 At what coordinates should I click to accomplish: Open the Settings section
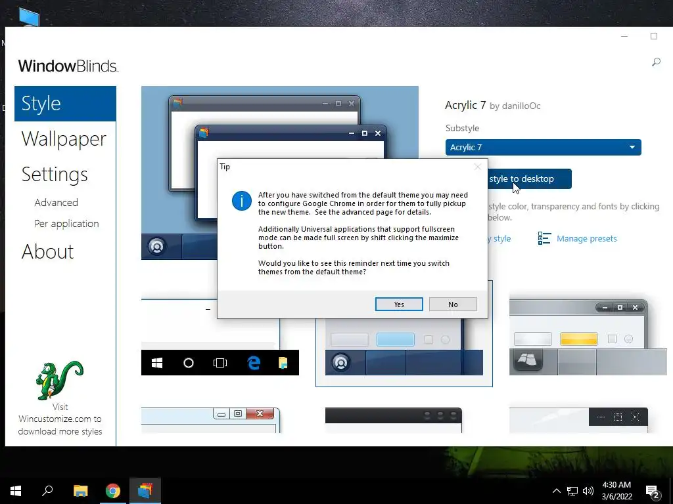pyautogui.click(x=55, y=175)
